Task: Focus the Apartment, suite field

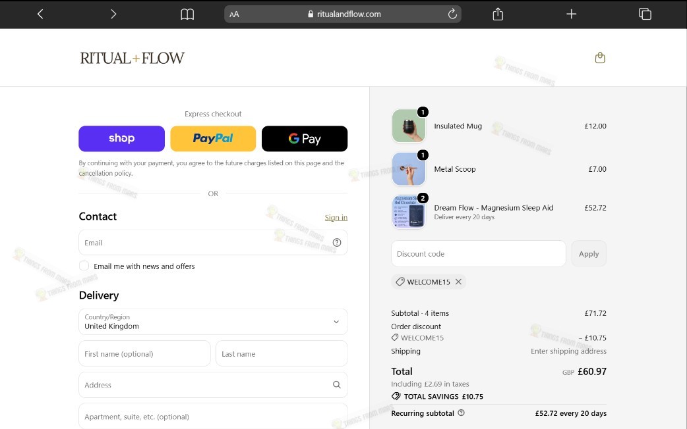Action: tap(214, 416)
